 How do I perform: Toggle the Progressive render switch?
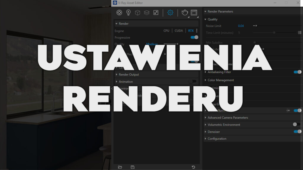pyautogui.click(x=194, y=37)
